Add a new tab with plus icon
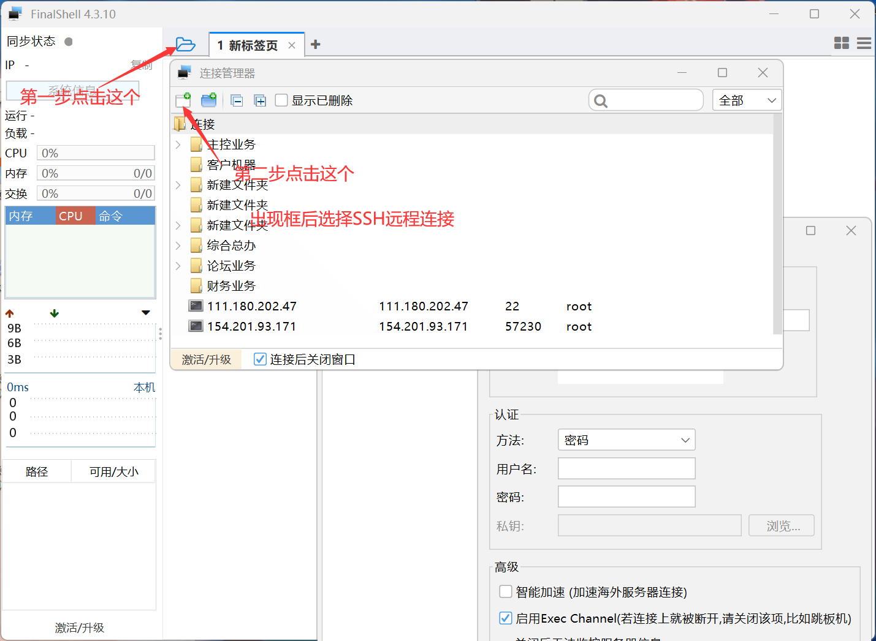The height and width of the screenshot is (641, 876). click(x=316, y=44)
